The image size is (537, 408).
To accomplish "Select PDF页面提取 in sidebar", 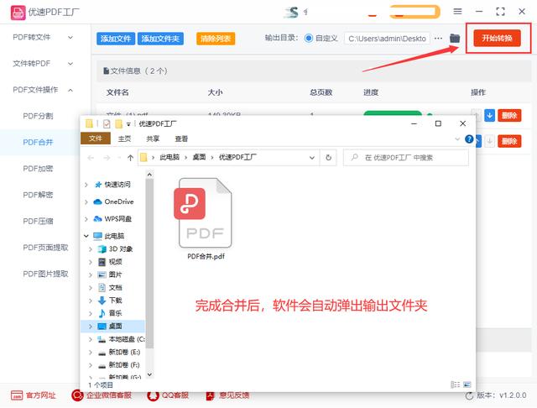I will click(45, 248).
